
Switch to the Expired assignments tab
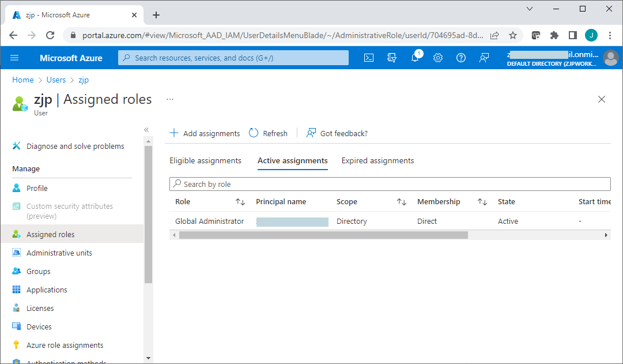coord(377,161)
